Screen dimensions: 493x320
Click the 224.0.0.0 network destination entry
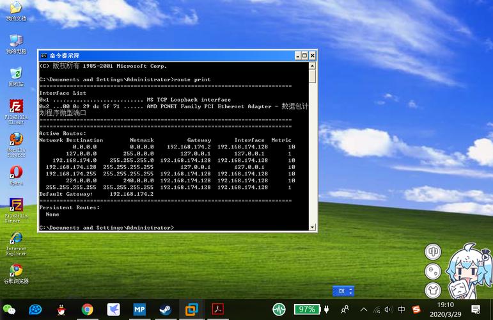[x=81, y=180]
